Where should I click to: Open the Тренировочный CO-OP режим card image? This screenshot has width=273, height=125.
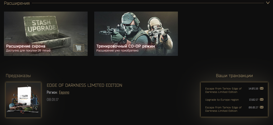136,33
